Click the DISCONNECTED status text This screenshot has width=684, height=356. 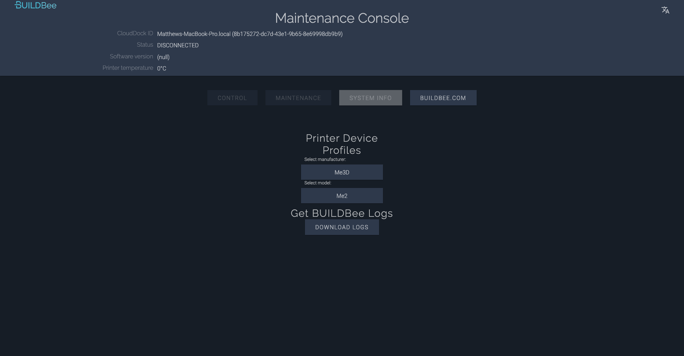(178, 45)
